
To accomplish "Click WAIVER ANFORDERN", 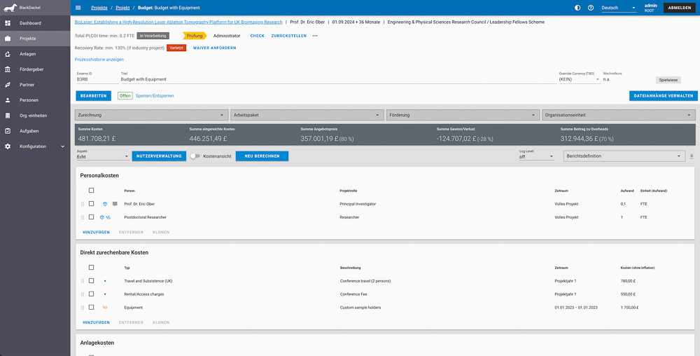I will (x=215, y=48).
